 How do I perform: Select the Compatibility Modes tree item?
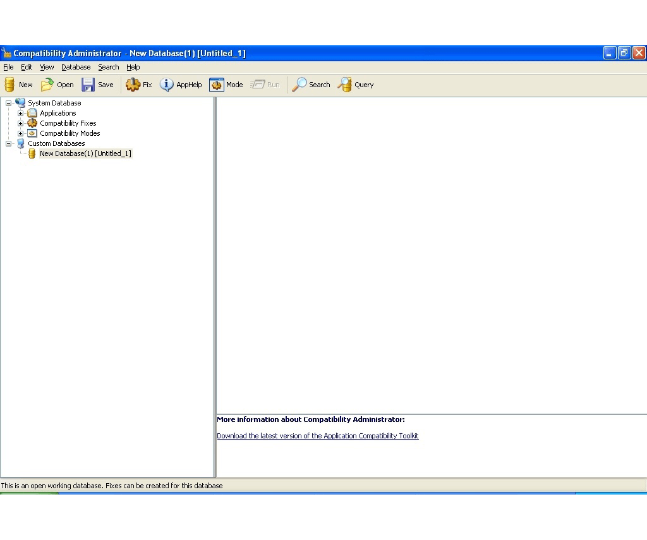pos(70,133)
